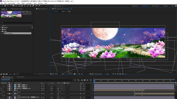The width and height of the screenshot is (177, 99).
Task: Toggle the motion blur enable icon in timeline
Action: 87,80
